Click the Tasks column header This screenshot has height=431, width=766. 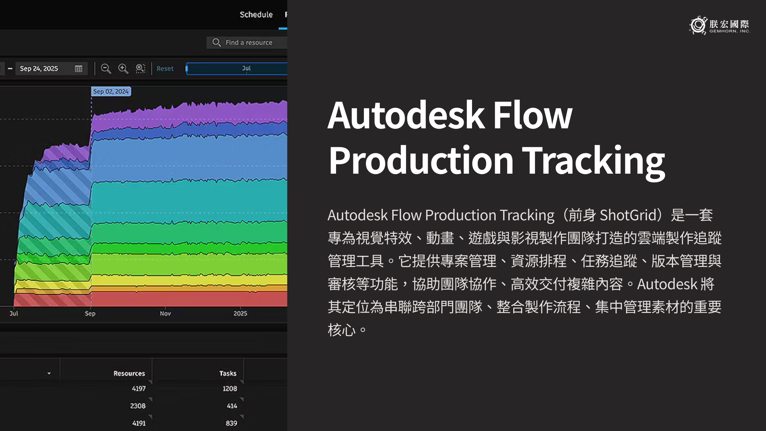(228, 373)
